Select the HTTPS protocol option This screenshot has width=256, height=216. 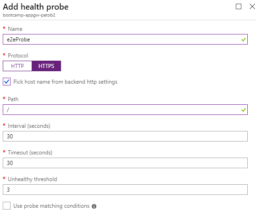tap(46, 66)
